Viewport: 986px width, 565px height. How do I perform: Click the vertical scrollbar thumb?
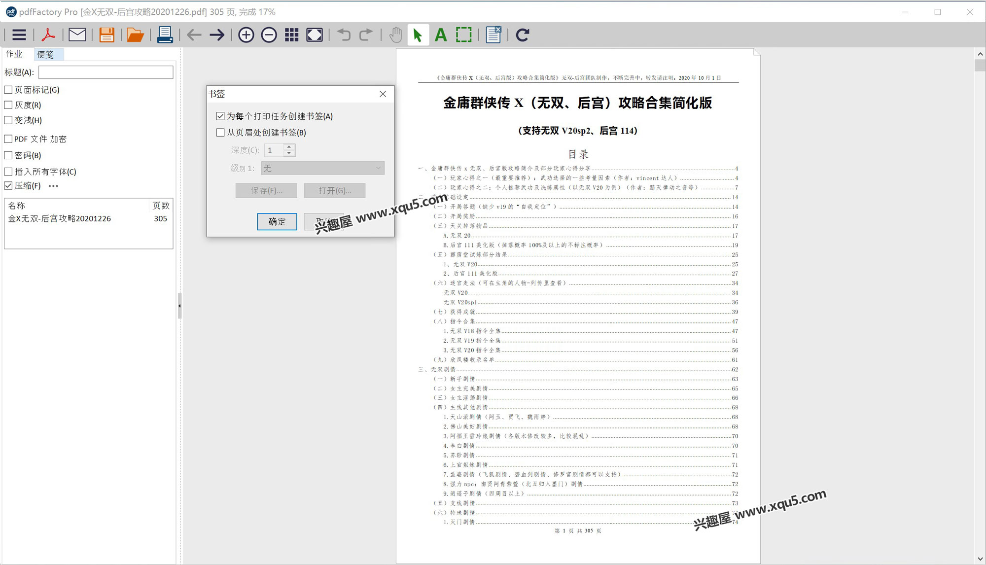(980, 65)
